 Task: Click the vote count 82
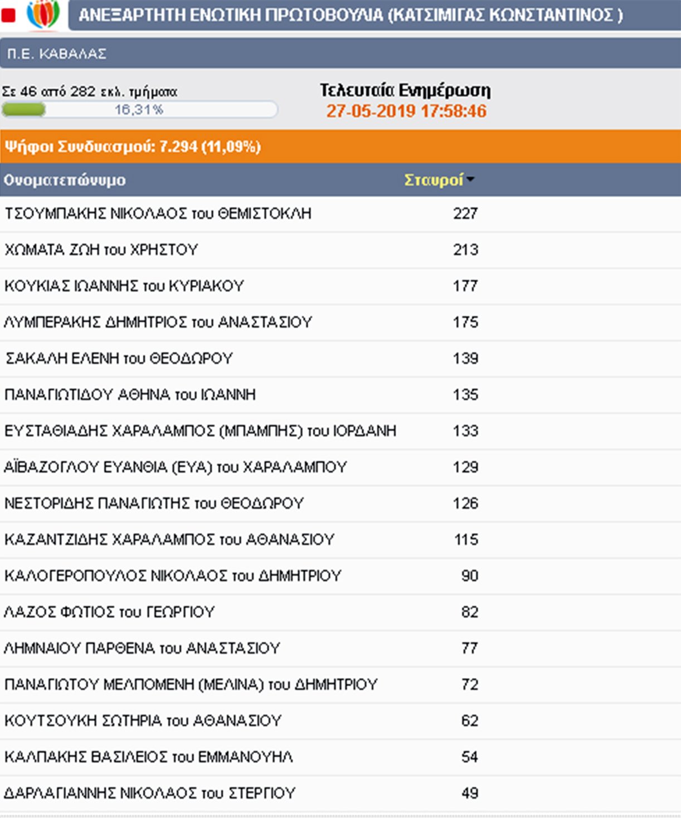coord(470,612)
